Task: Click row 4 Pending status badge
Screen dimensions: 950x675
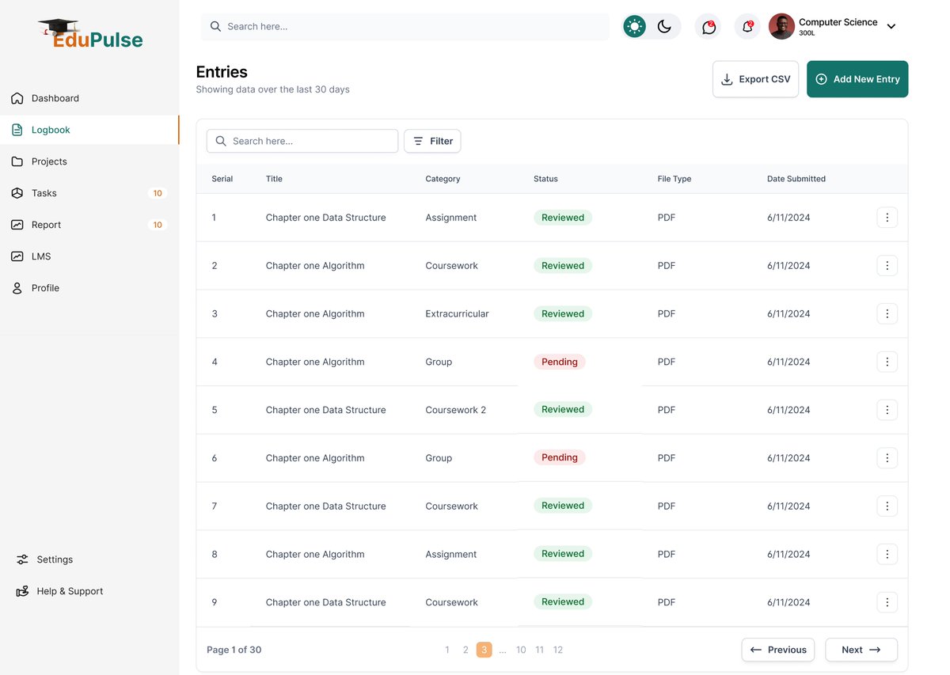Action: 560,362
